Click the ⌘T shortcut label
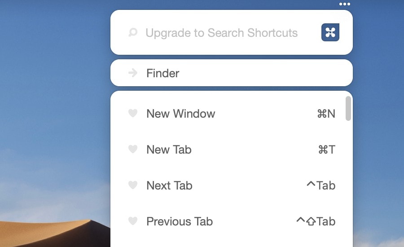The image size is (404, 247). click(327, 150)
